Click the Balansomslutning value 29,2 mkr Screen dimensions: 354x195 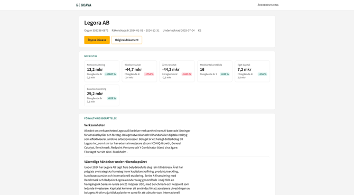coord(95,94)
